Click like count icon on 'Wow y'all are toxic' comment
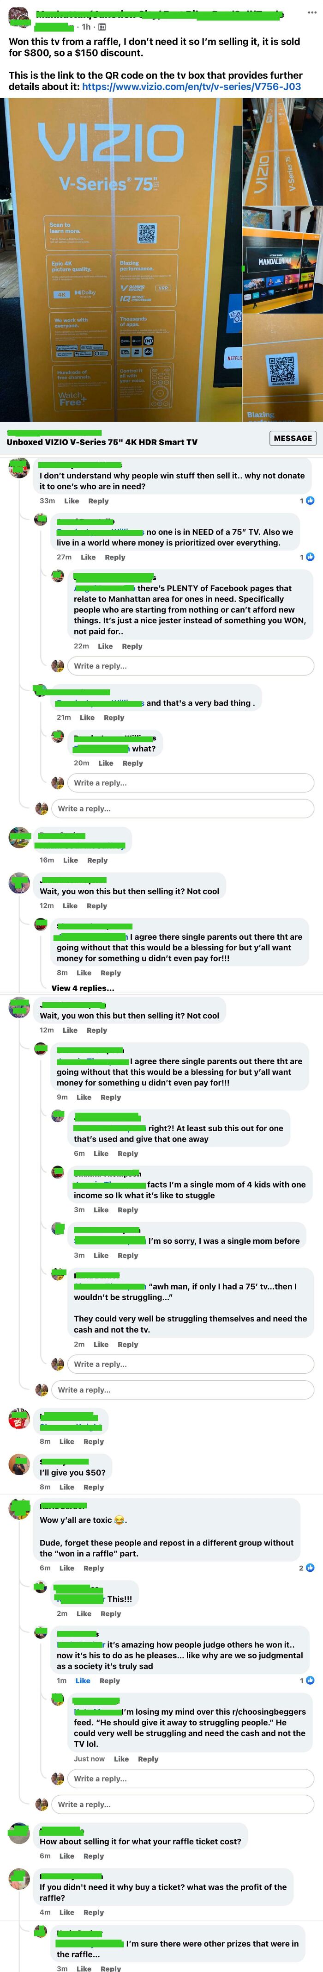This screenshot has height=1972, width=323. [x=310, y=1568]
